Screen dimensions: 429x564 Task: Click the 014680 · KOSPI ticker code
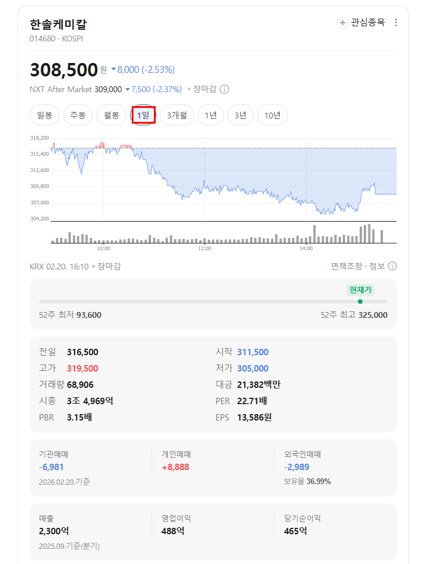coord(57,38)
